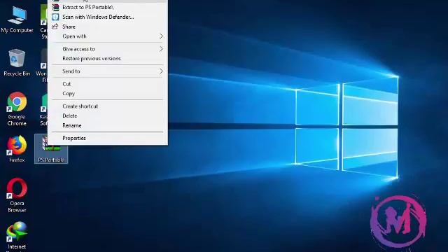Choose Cut from the context menu
Image resolution: width=448 pixels, height=252 pixels.
(x=108, y=84)
